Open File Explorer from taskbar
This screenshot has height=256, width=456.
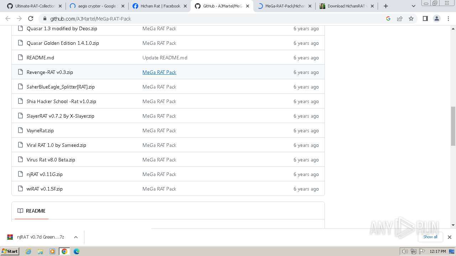[x=40, y=251]
